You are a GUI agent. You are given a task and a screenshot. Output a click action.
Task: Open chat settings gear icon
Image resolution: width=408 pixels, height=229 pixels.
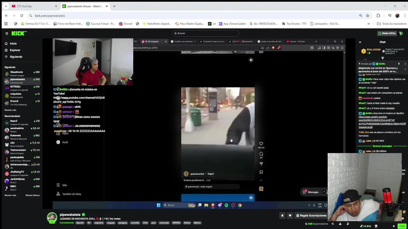click(394, 226)
